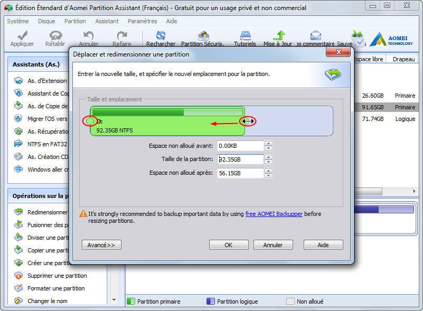Launch Assistant de Copie wizard icon

pos(18,93)
